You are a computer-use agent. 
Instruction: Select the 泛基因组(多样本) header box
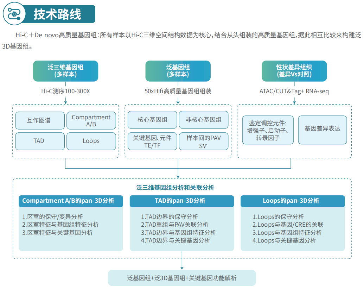[178, 71]
